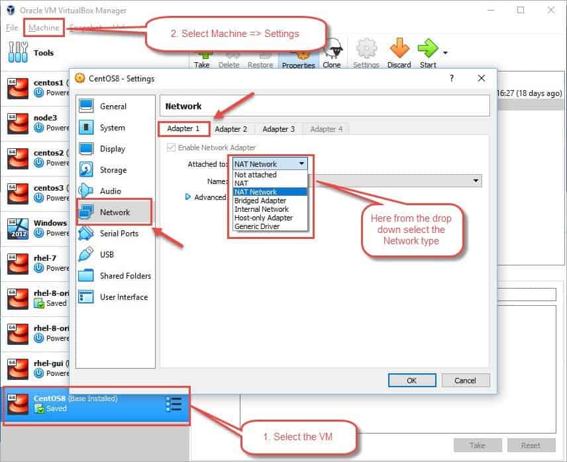Open the Shared Folders settings category
567x462 pixels.
[x=115, y=275]
